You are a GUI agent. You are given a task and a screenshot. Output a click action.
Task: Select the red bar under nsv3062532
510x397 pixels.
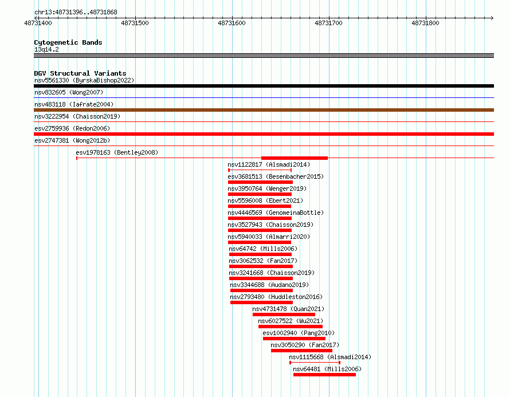pos(261,266)
